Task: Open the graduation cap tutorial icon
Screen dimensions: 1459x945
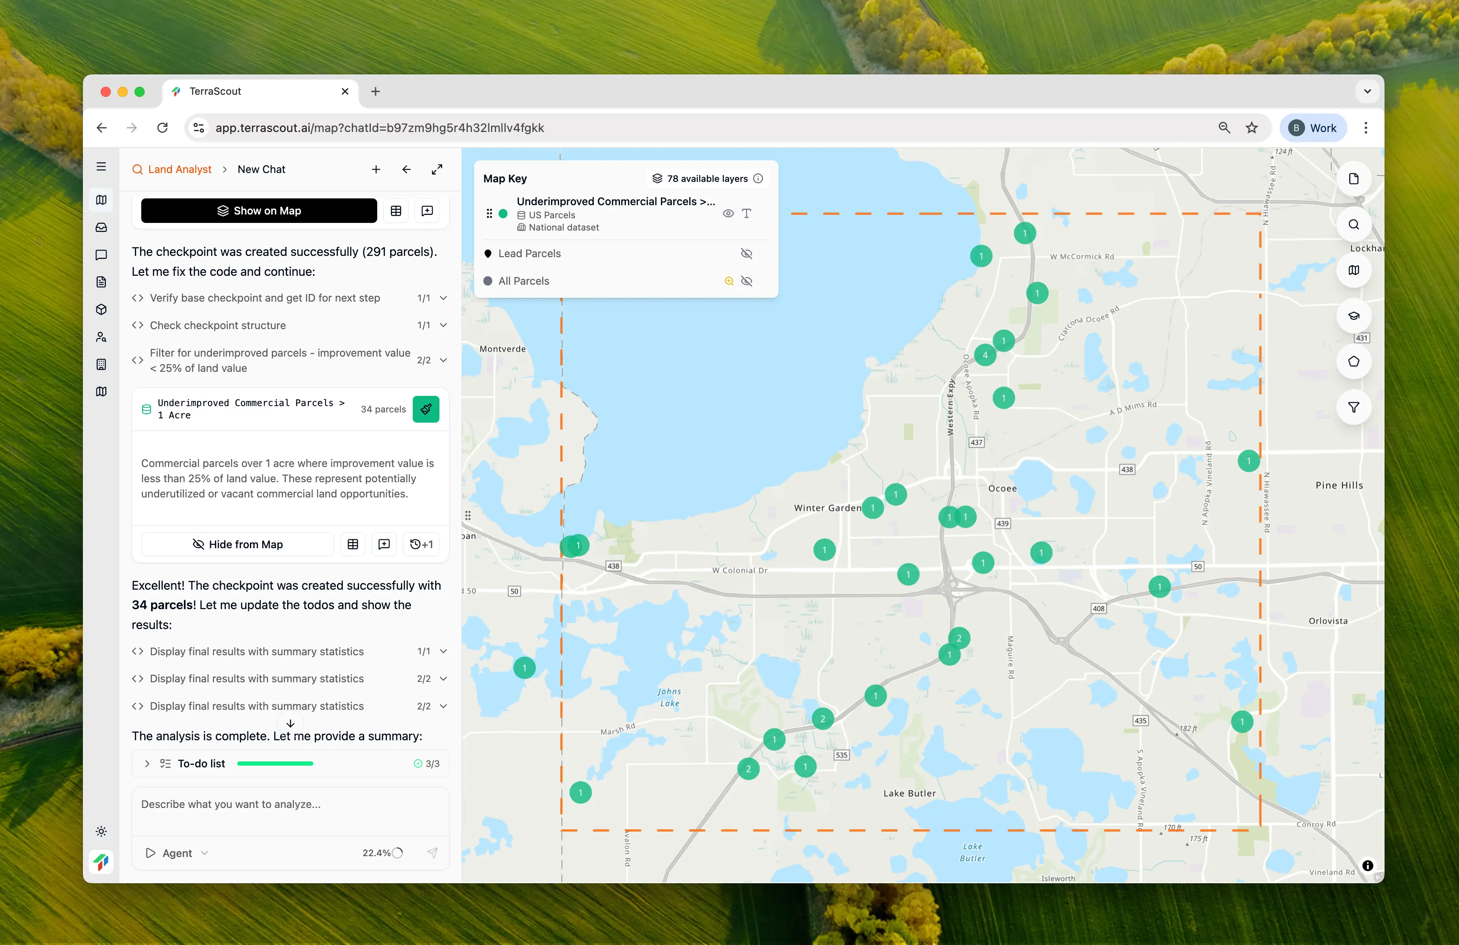Action: pos(1353,316)
